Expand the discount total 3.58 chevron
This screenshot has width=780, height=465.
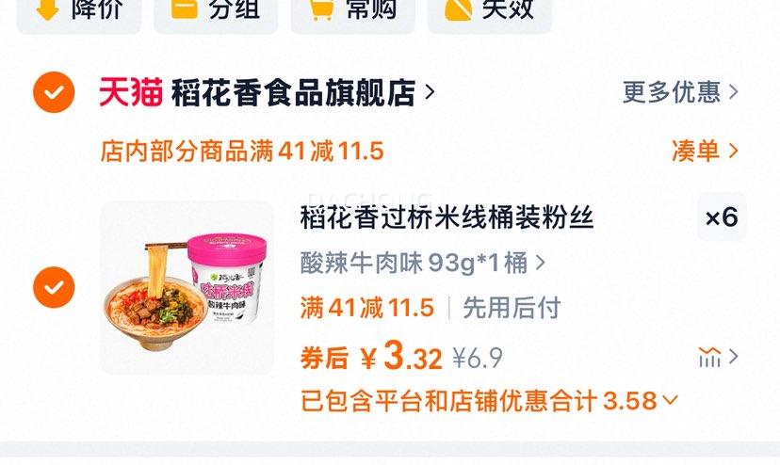[670, 400]
